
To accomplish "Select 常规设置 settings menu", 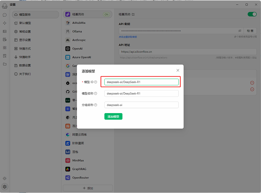I will 35,32.
